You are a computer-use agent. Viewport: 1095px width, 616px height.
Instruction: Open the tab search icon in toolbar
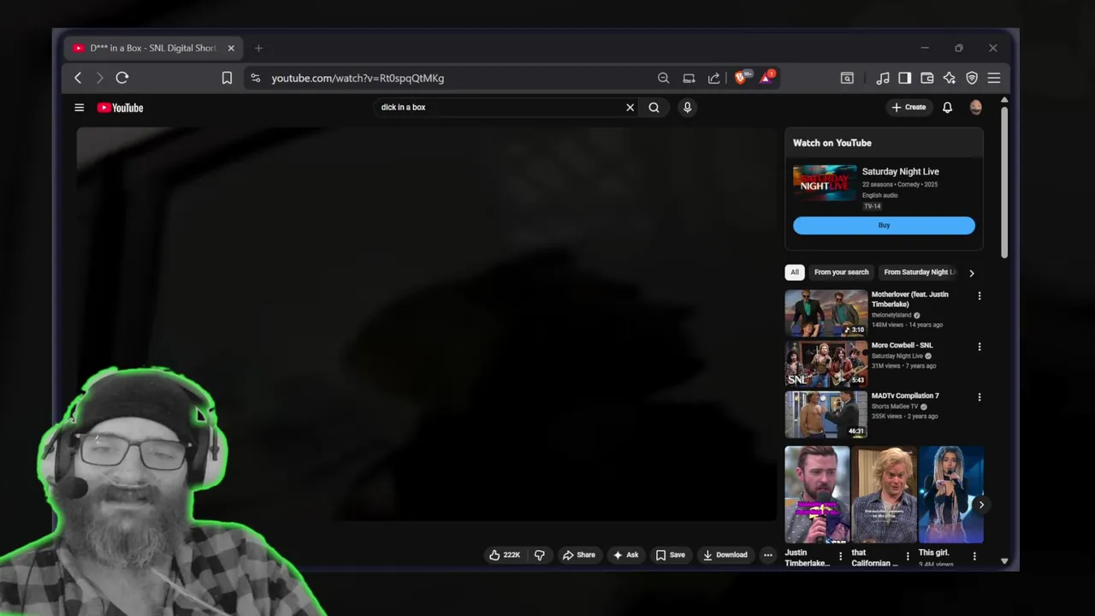coord(847,78)
